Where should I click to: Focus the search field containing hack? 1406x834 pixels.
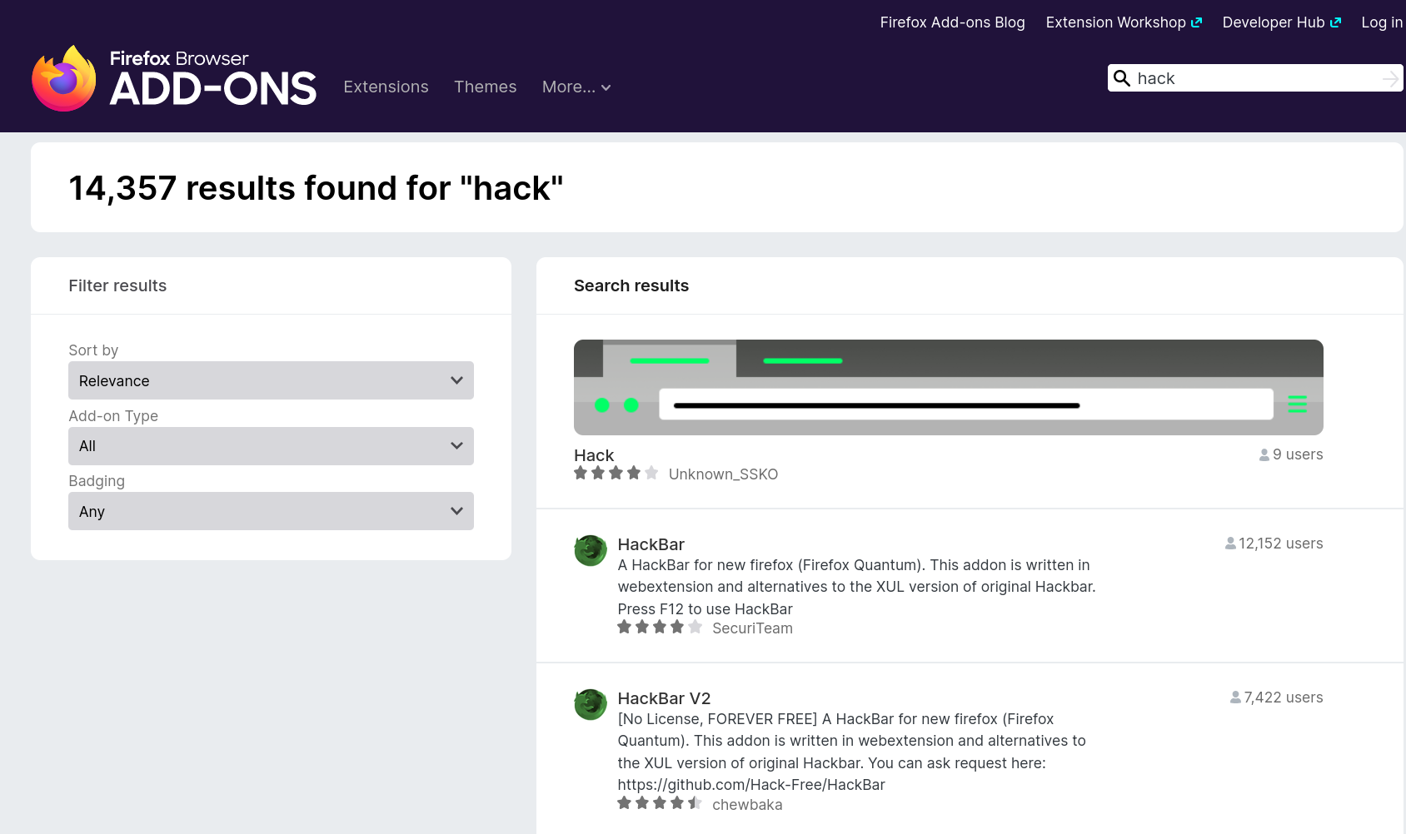pos(1254,78)
